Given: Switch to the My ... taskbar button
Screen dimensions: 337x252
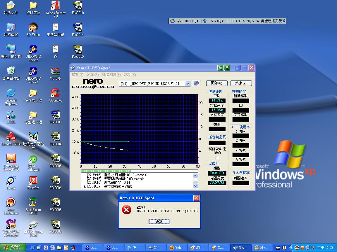Looking at the screenshot, I should tap(262, 248).
